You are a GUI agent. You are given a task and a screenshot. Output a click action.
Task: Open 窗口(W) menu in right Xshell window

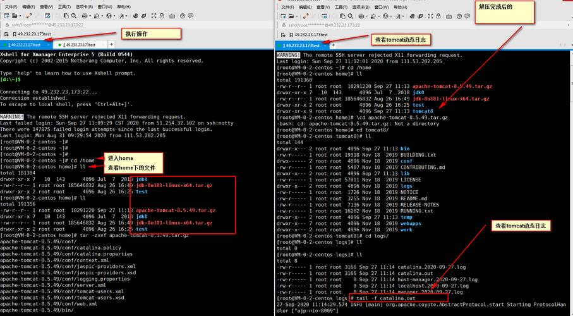point(382,8)
